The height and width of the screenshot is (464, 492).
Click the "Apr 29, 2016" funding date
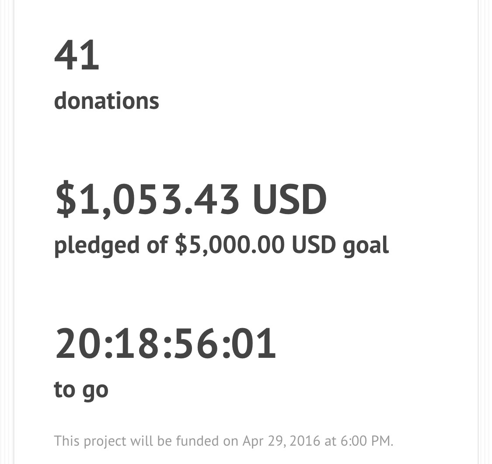pos(282,440)
